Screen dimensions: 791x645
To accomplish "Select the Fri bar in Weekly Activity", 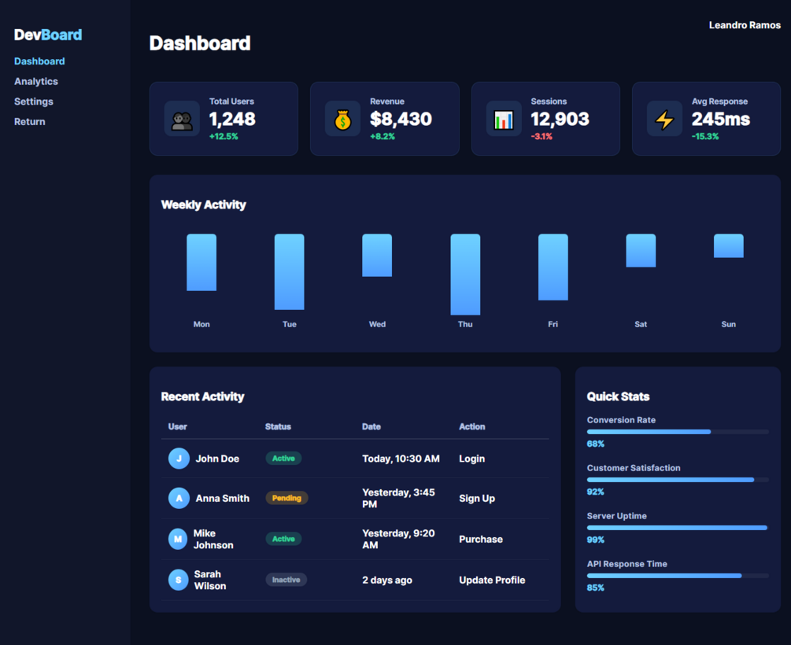I will pyautogui.click(x=553, y=267).
